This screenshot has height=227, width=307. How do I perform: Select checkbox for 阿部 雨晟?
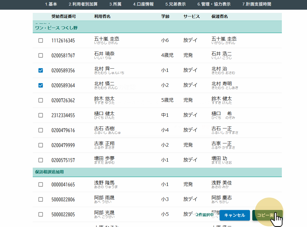tap(41, 199)
